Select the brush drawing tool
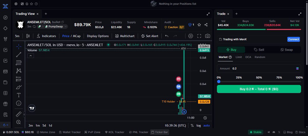The width and height of the screenshot is (308, 136). click(19, 87)
